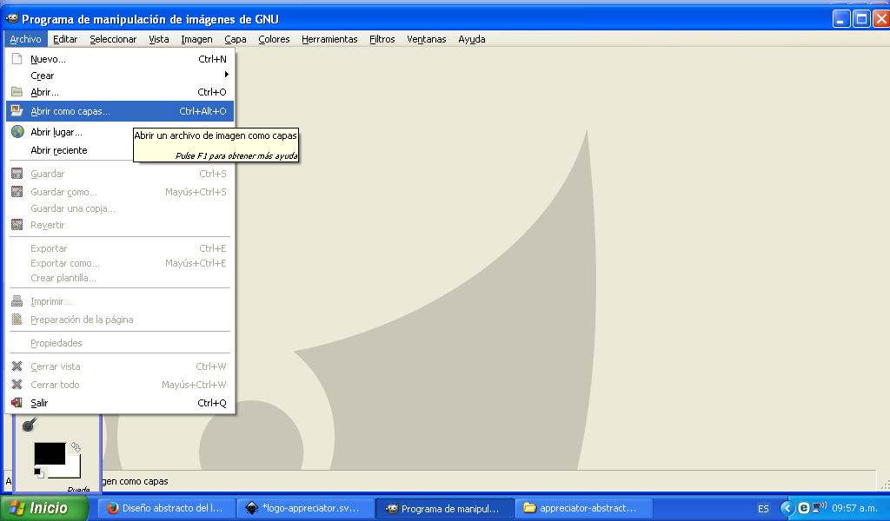Click the folder icon beside Abrir...
890x521 pixels.
tap(17, 92)
